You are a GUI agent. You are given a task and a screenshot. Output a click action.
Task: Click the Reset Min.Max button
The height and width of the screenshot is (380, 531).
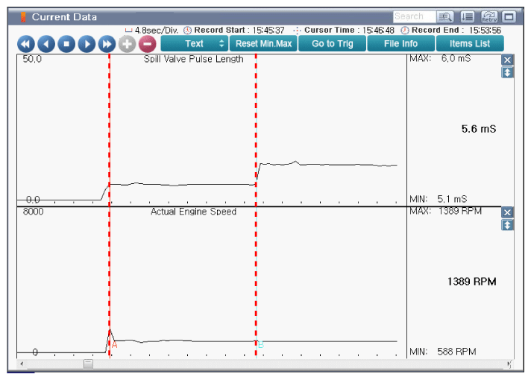click(265, 44)
